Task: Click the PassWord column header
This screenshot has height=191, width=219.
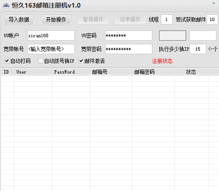Action: [x=71, y=72]
